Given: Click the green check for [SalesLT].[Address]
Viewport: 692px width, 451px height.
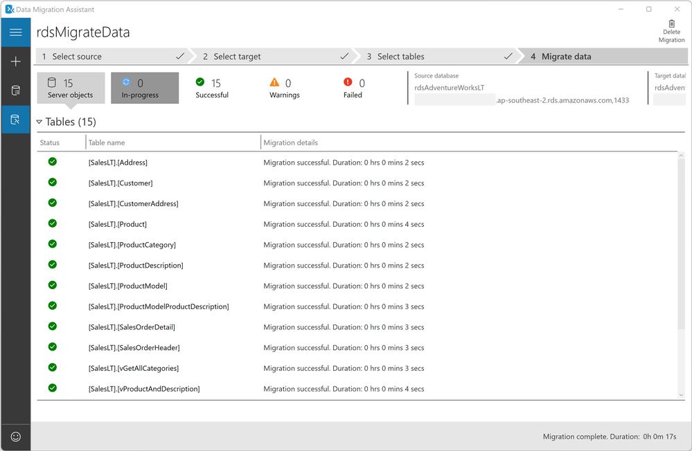Looking at the screenshot, I should [53, 162].
